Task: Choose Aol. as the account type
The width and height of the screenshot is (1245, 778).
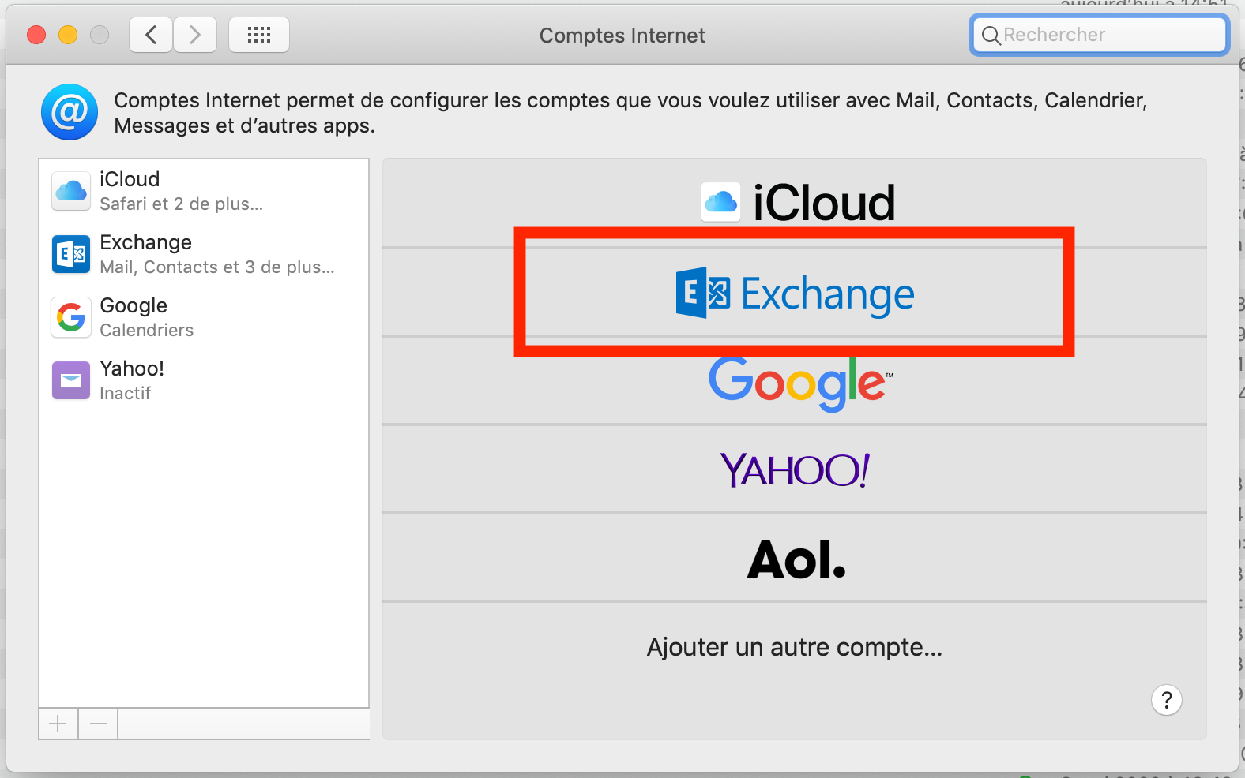Action: click(796, 559)
